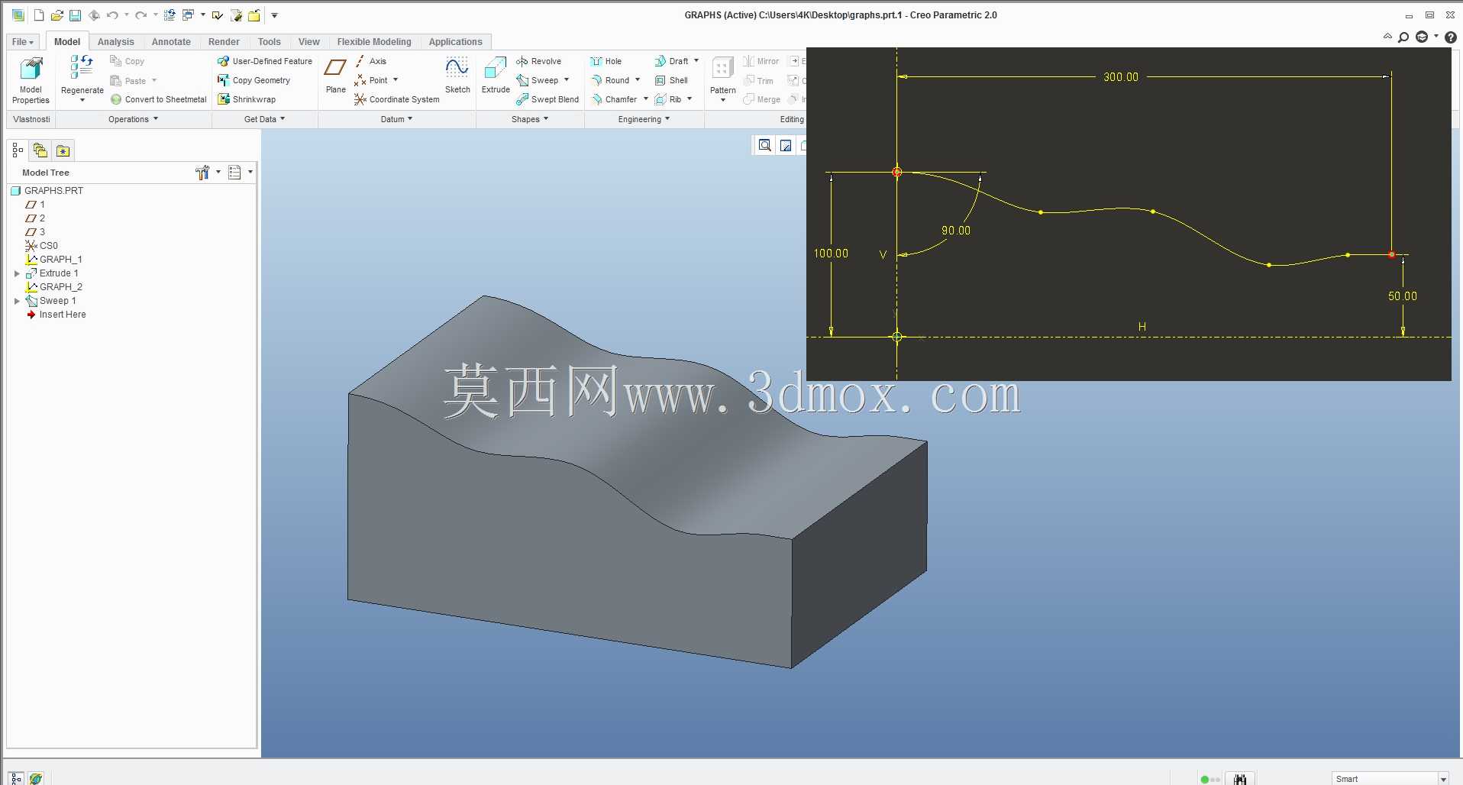Switch to the Render tab
The image size is (1463, 785).
(x=224, y=42)
